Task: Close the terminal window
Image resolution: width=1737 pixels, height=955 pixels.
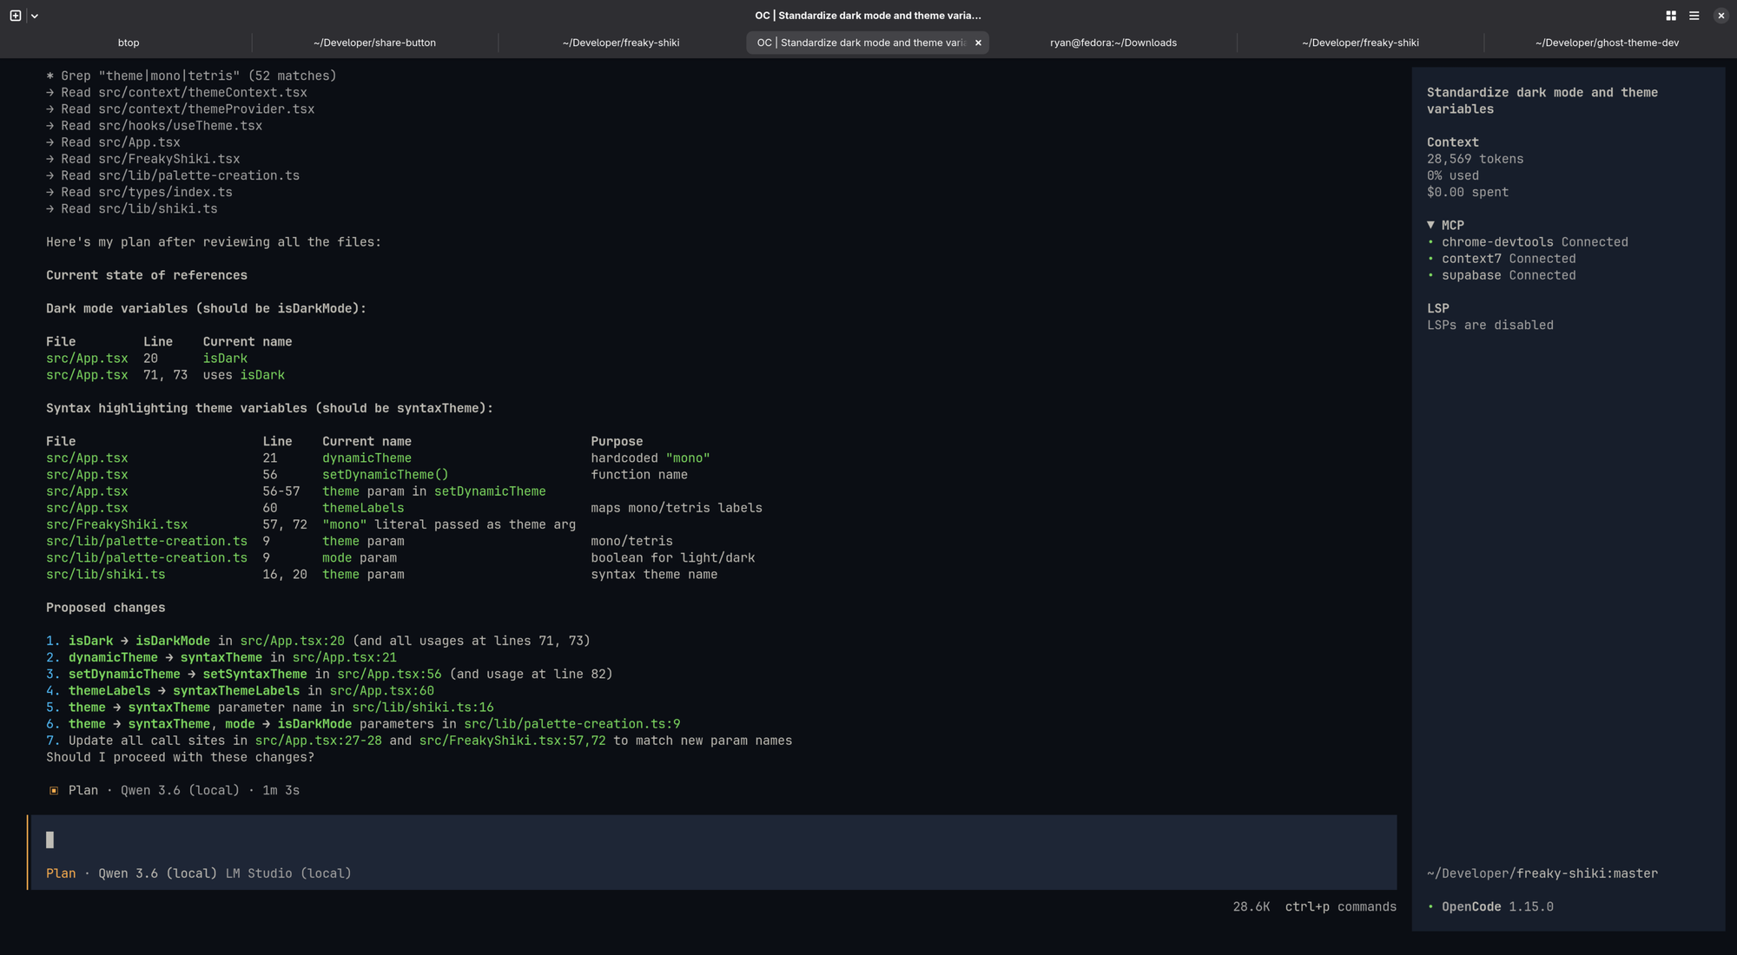Action: point(1720,16)
